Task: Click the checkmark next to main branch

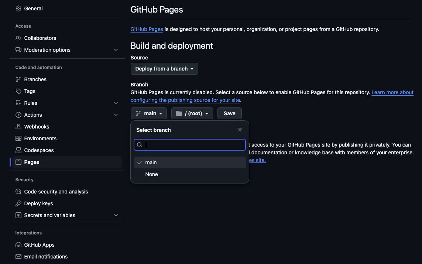Action: (x=140, y=162)
